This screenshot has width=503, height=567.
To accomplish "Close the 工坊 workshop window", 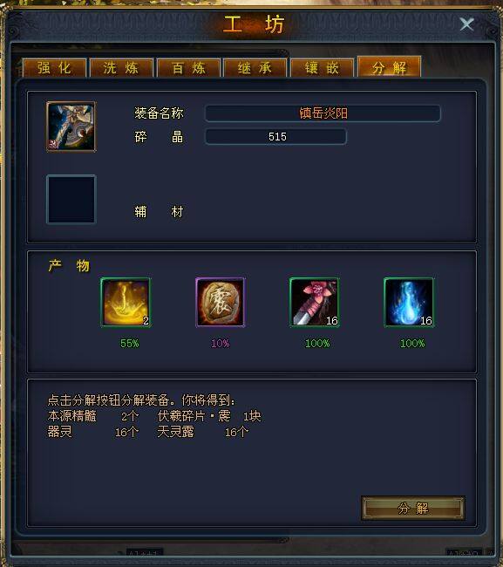I will tap(466, 24).
